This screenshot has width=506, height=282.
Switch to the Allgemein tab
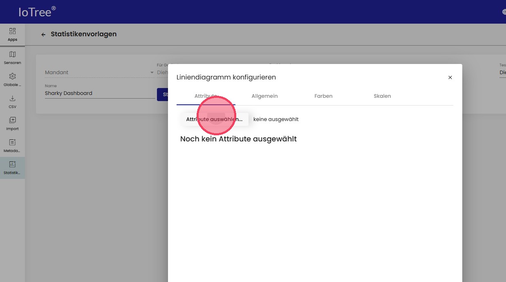coord(264,96)
